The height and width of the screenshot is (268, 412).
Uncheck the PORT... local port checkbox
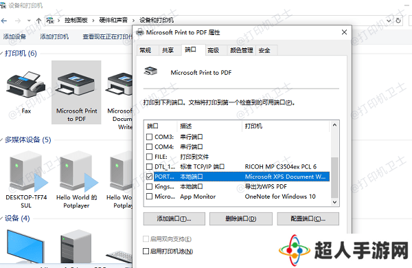click(149, 177)
